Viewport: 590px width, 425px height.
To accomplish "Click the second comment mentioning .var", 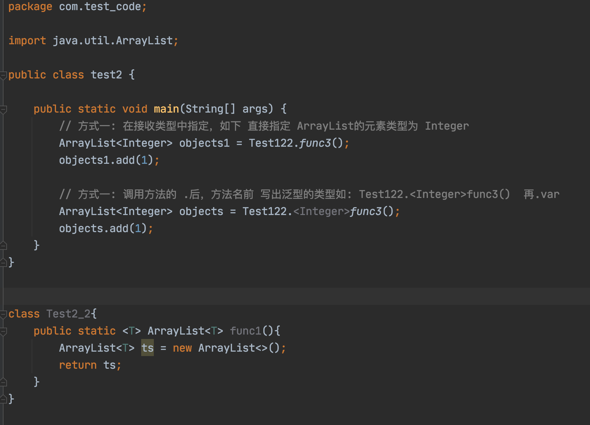I will (x=309, y=194).
